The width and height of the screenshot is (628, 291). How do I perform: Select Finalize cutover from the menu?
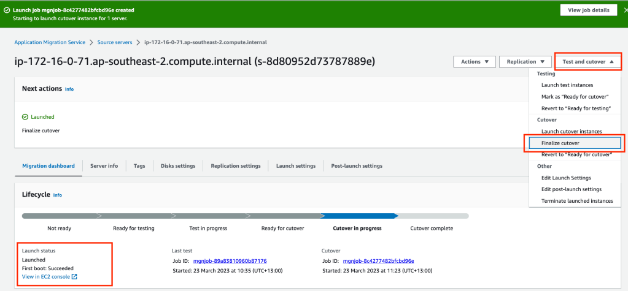[560, 143]
